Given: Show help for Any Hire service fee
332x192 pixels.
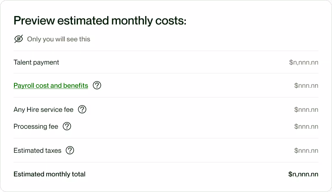Looking at the screenshot, I should [x=82, y=110].
